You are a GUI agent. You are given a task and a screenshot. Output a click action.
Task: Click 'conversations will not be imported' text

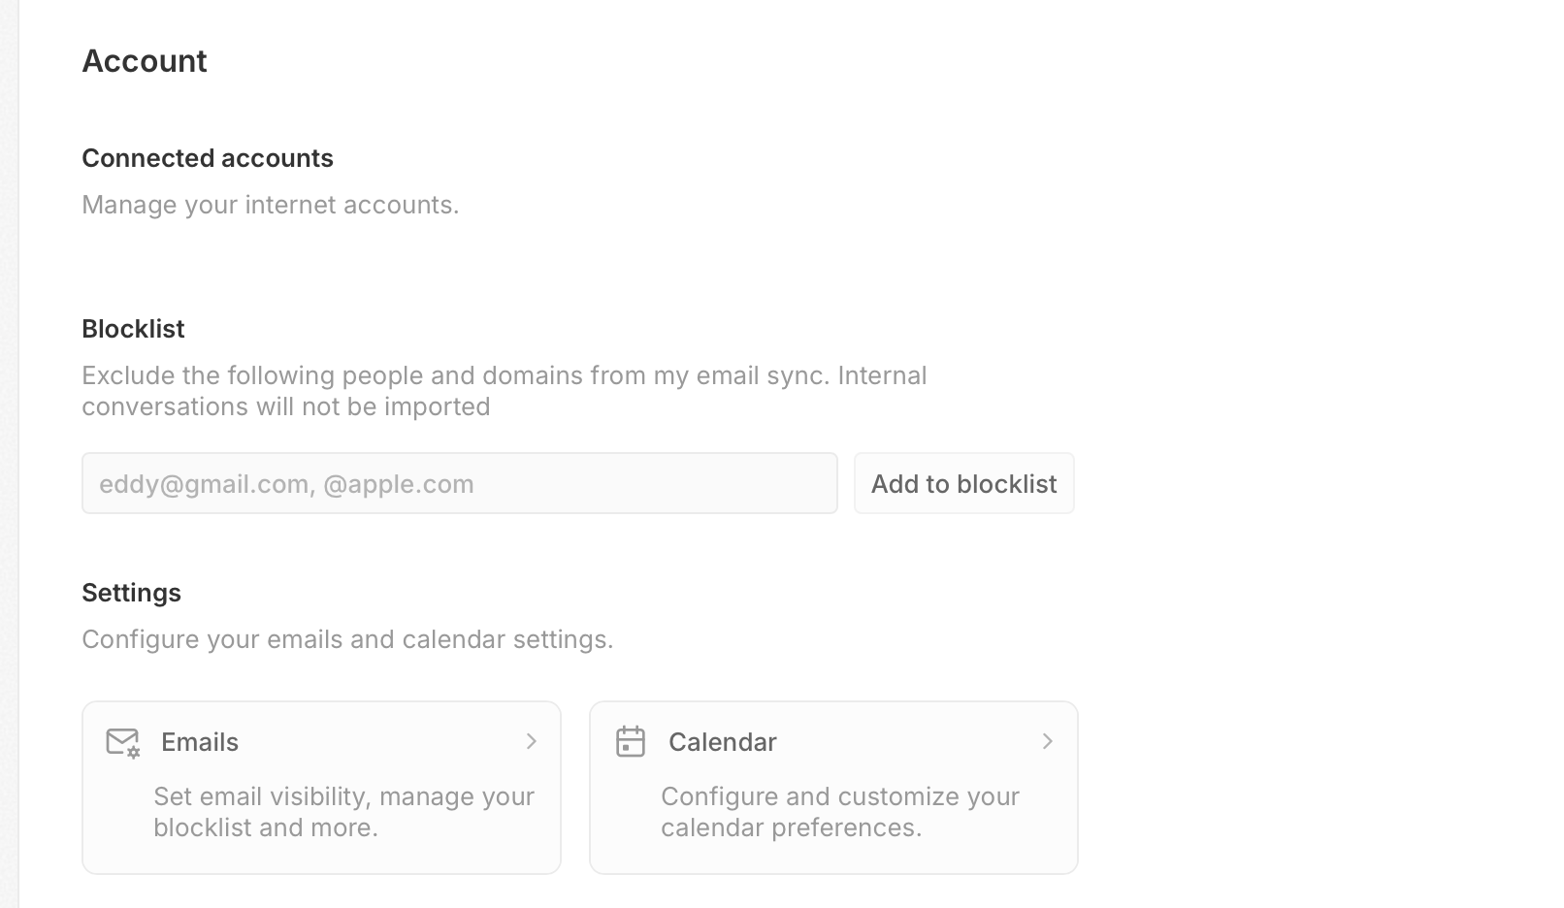pos(286,406)
